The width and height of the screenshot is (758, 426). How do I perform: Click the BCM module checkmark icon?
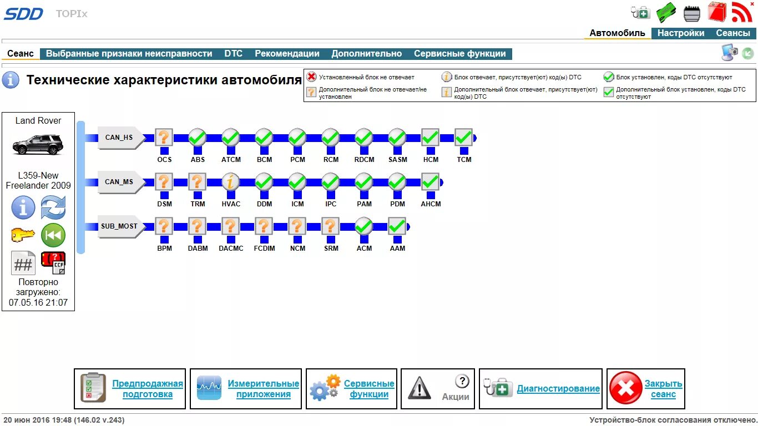pos(264,137)
